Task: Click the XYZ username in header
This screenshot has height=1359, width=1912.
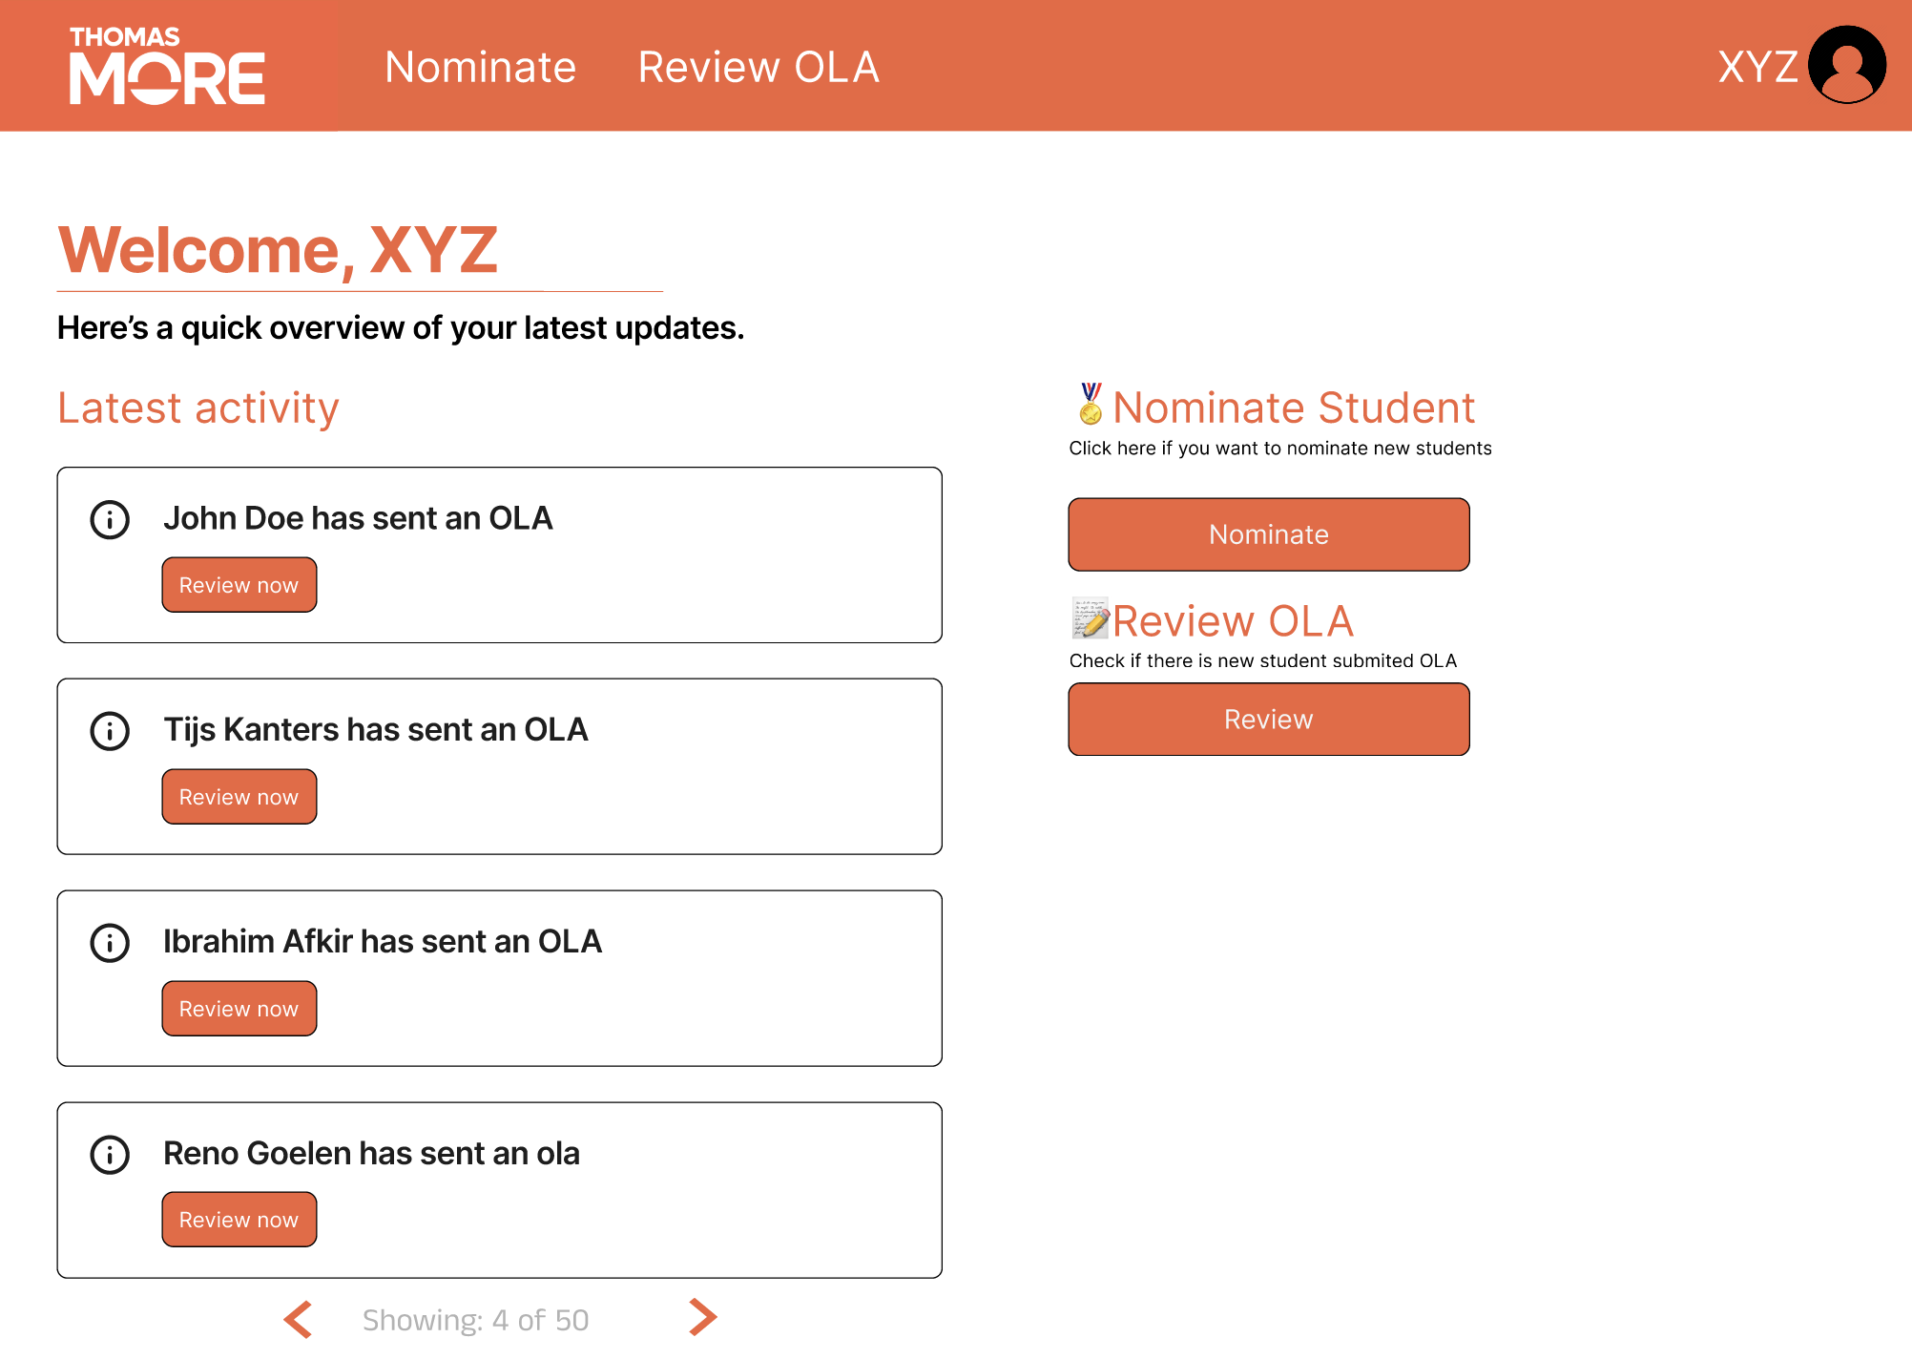Action: click(x=1757, y=67)
